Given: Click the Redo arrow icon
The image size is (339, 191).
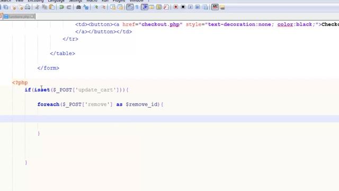Looking at the screenshot, I should click(69, 7).
